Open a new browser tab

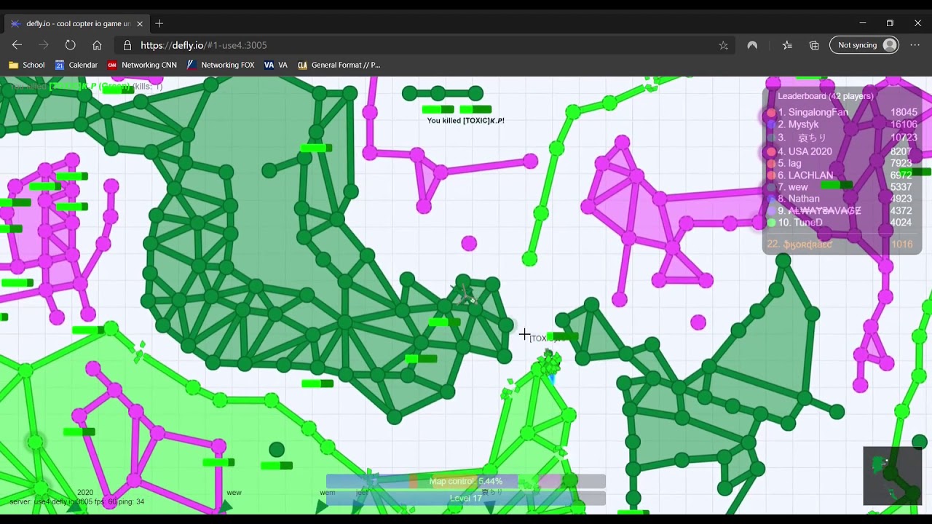pyautogui.click(x=159, y=23)
